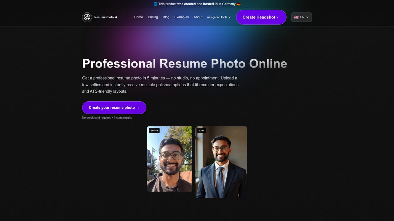Click the After label badge
Image resolution: width=394 pixels, height=221 pixels.
[202, 130]
